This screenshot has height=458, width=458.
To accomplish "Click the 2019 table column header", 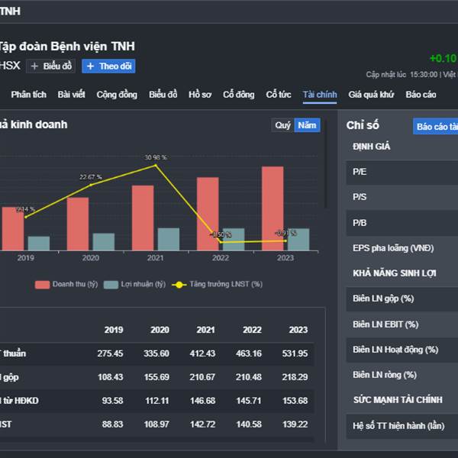I will [x=114, y=330].
